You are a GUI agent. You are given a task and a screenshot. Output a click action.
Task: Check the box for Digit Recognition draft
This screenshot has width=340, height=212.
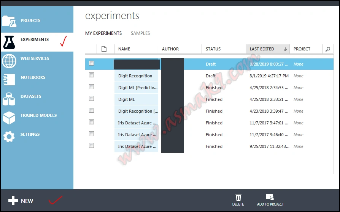tap(92, 75)
